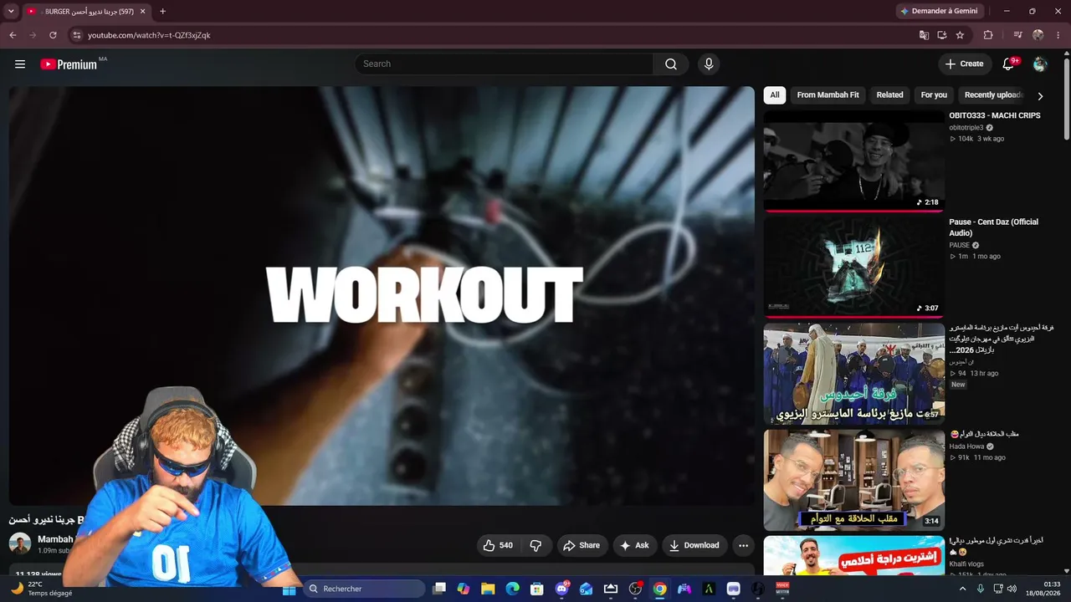
Task: Click the taskbar Rechercher search box
Action: (x=364, y=589)
